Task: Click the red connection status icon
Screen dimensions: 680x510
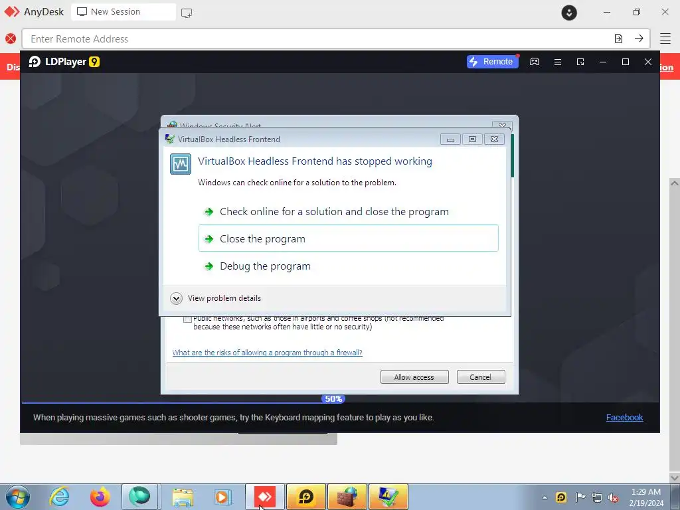Action: pos(11,39)
